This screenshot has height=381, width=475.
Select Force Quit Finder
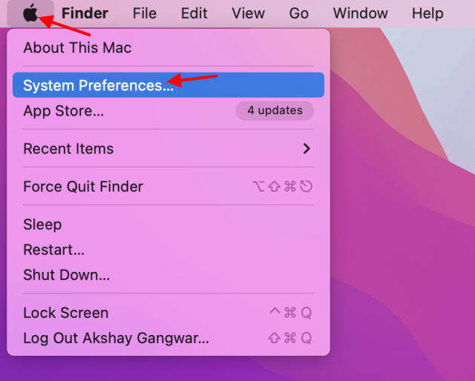coord(83,187)
